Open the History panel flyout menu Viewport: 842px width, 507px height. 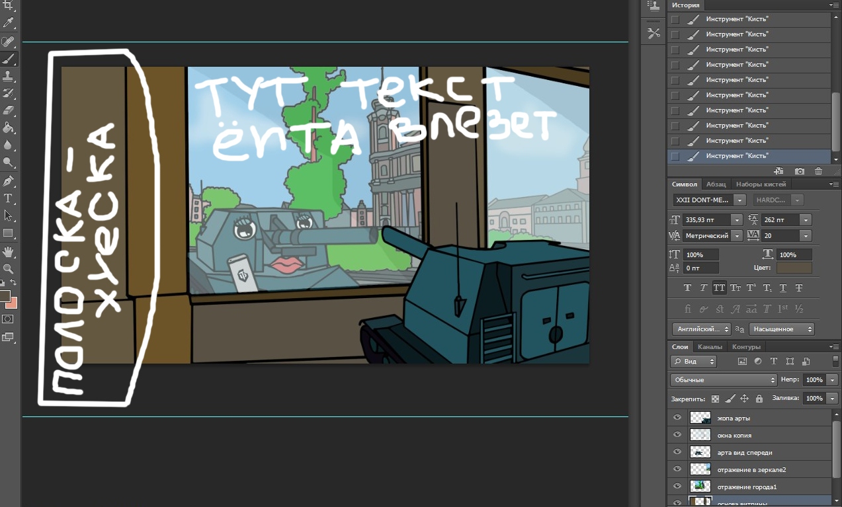click(x=834, y=5)
